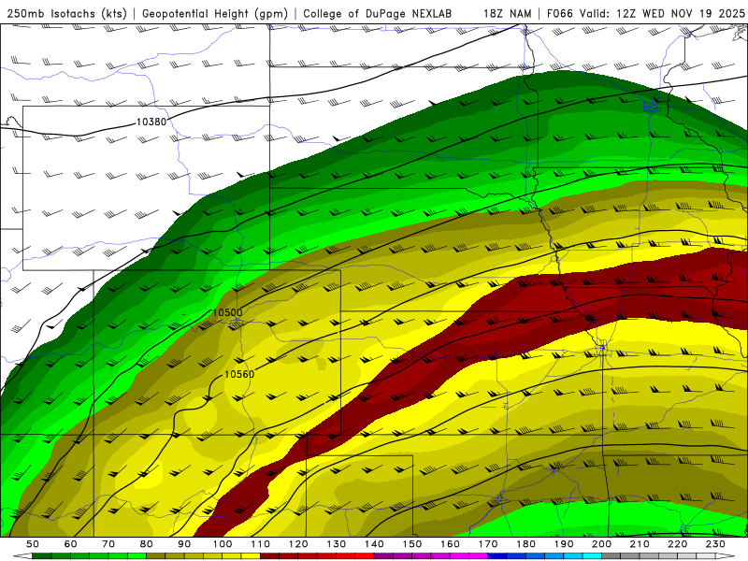Click the '18Z NAM' model run label

point(507,14)
